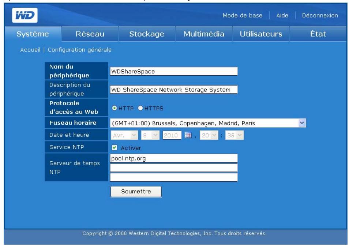Select the HTTP protocol radio button
The height and width of the screenshot is (245, 349).
pos(115,108)
